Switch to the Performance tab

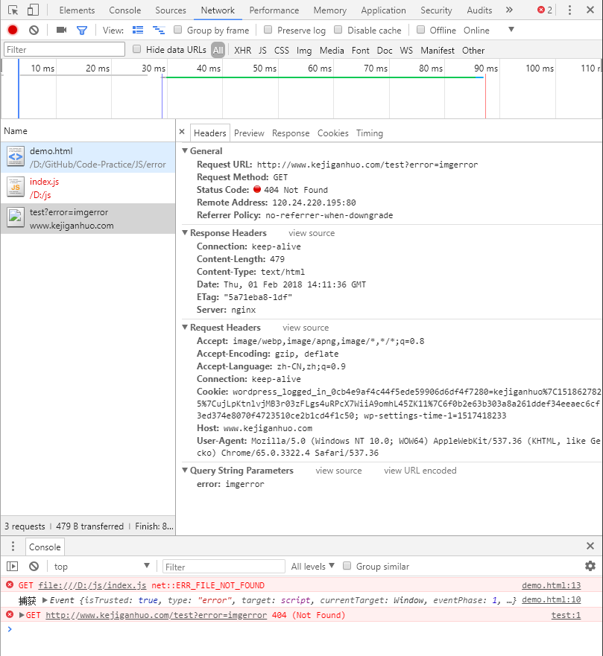tap(274, 10)
